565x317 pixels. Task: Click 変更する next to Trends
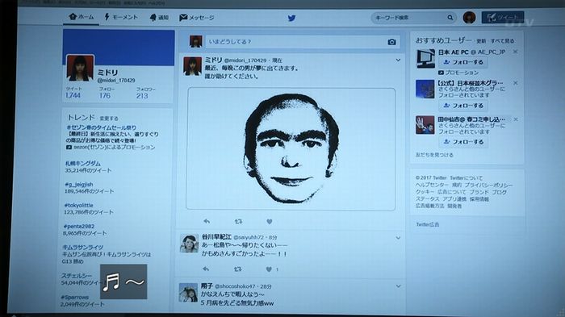coord(109,119)
